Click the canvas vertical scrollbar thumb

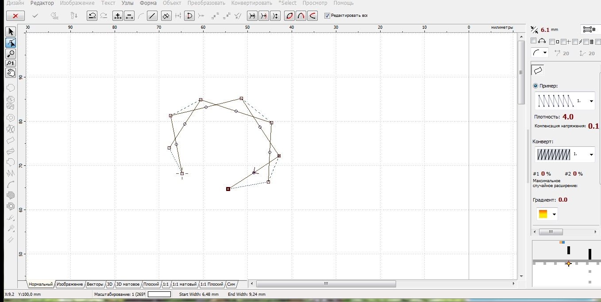coord(521,72)
